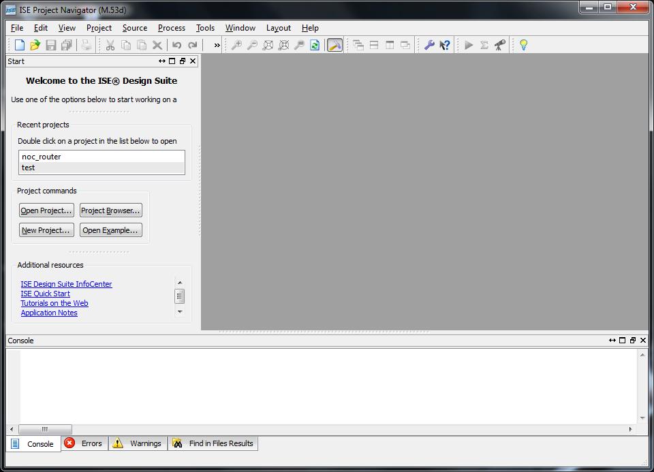
Task: Click the Save All stacked-floppies icon
Action: (67, 45)
